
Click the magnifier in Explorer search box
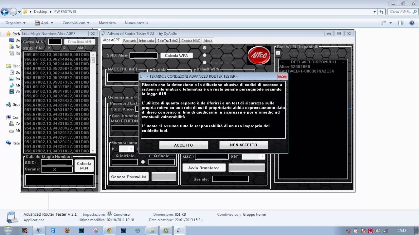tap(414, 11)
